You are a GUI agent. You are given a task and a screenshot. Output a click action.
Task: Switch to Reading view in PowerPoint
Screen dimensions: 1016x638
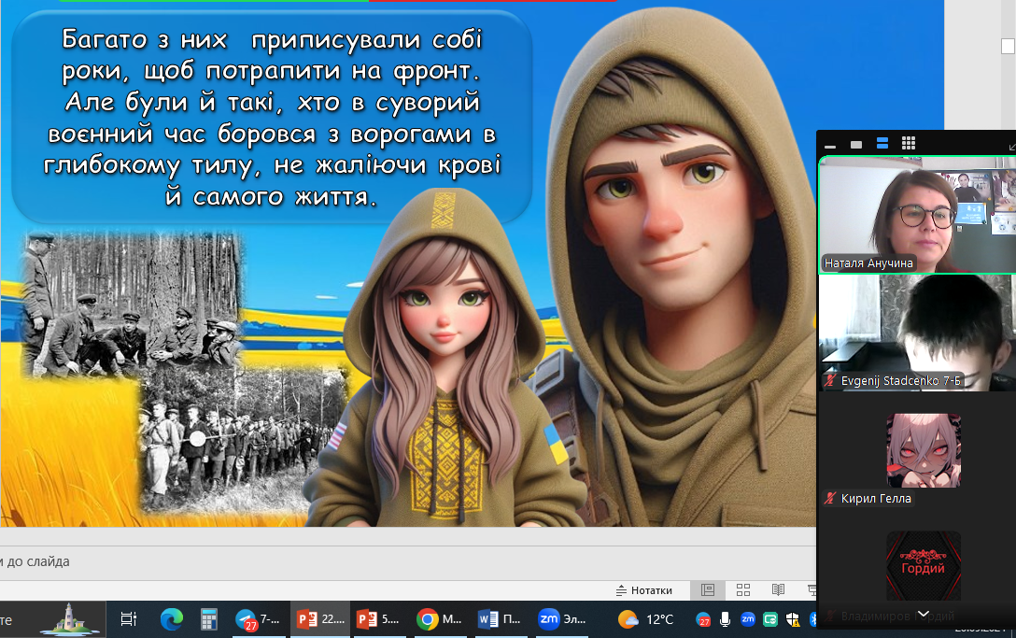778,590
